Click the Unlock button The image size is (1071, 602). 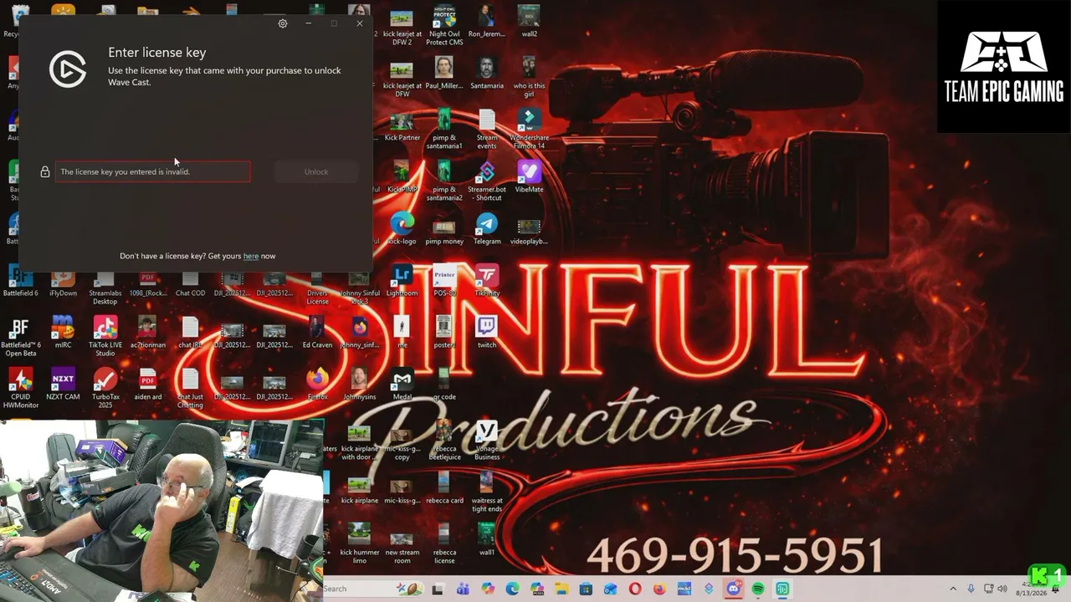[x=316, y=171]
